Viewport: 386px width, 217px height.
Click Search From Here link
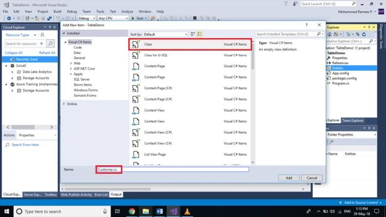[x=25, y=144]
